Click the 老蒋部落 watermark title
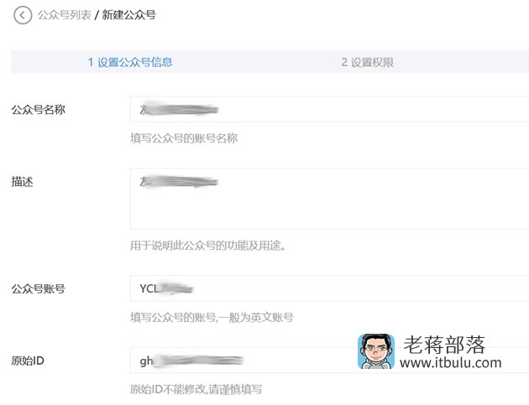Image resolution: width=529 pixels, height=405 pixels. pos(444,345)
